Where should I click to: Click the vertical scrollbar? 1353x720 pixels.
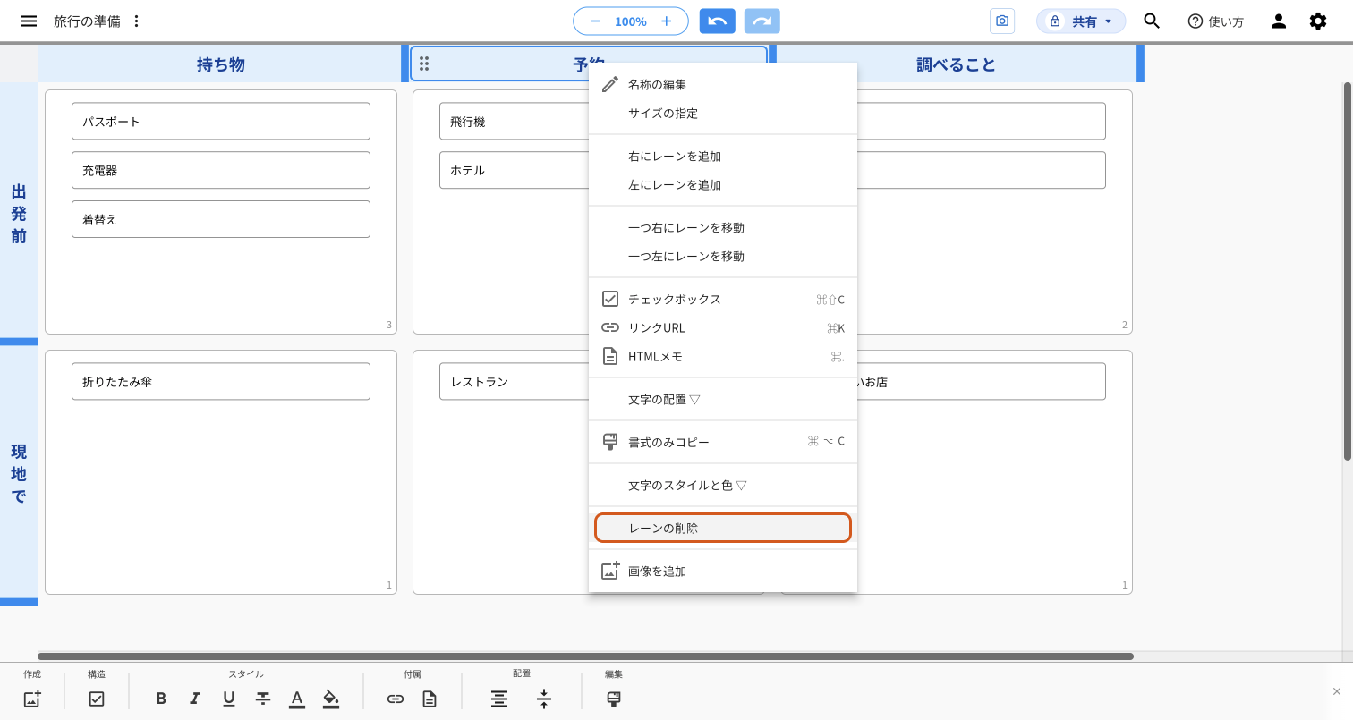1348,271
